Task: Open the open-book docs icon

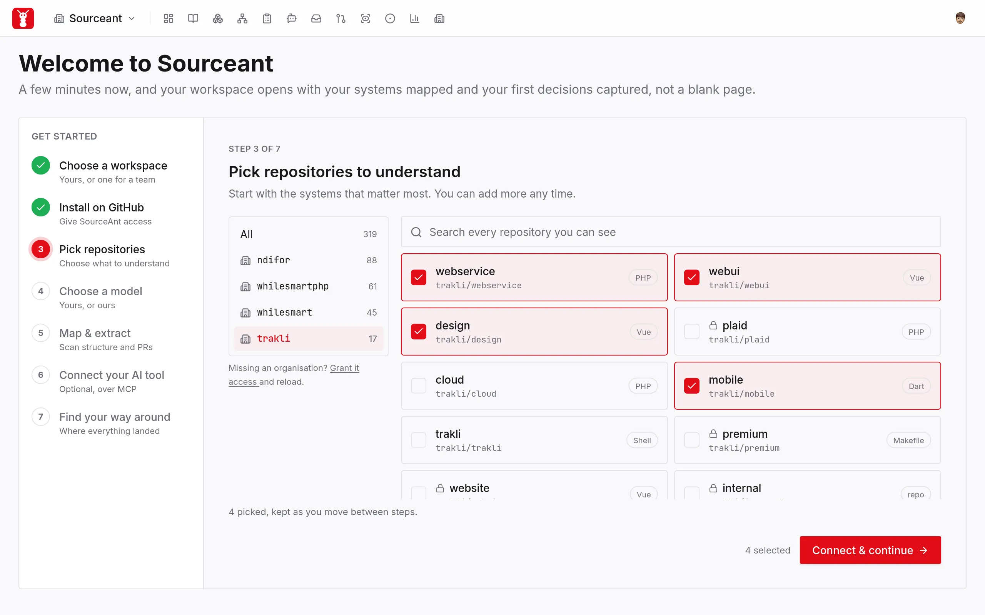Action: click(193, 18)
